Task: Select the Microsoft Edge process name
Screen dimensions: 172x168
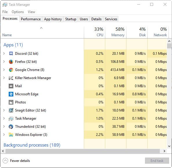Action: pos(27,94)
